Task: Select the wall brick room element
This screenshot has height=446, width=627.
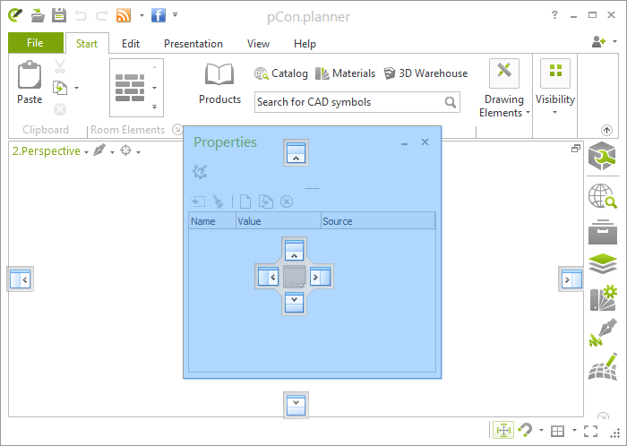Action: (x=130, y=88)
